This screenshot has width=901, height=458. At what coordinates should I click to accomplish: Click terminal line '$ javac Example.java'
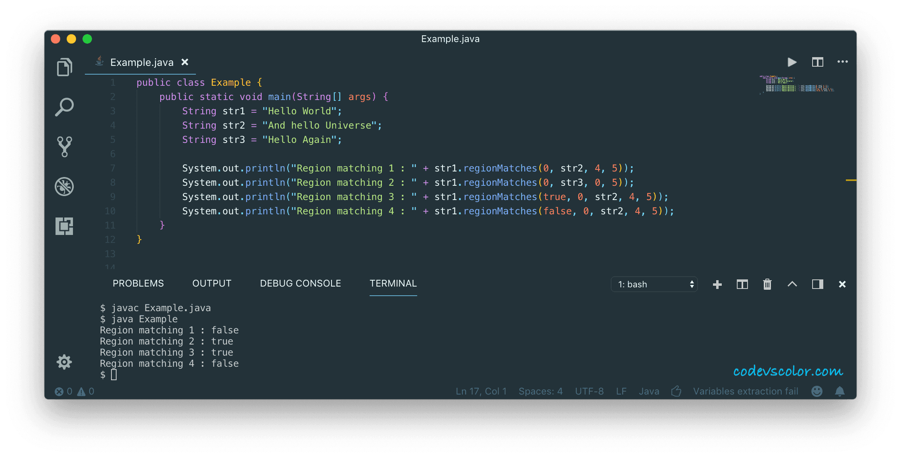point(155,308)
